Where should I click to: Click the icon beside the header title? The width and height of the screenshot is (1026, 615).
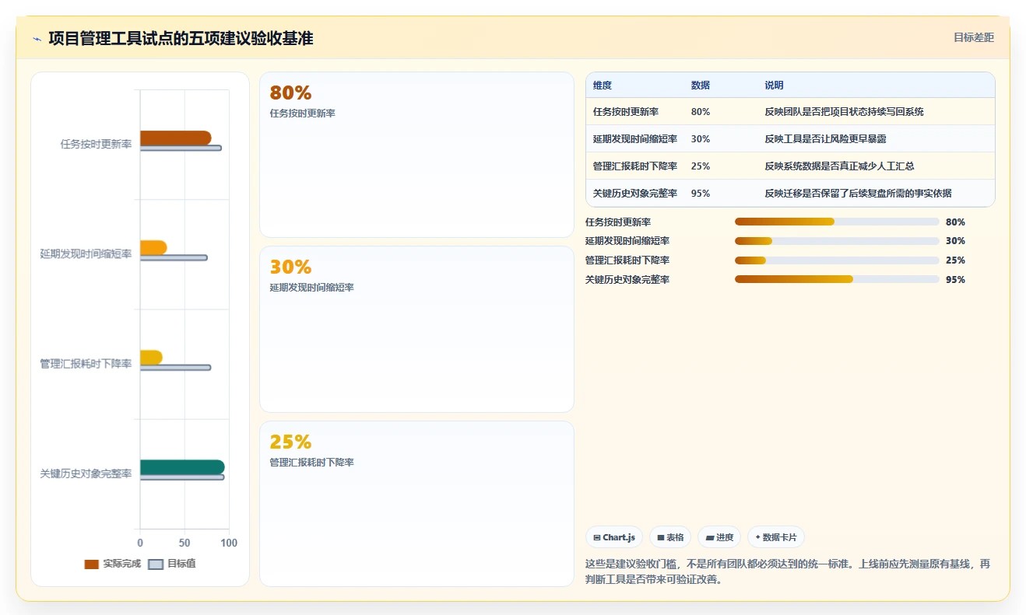(x=37, y=39)
